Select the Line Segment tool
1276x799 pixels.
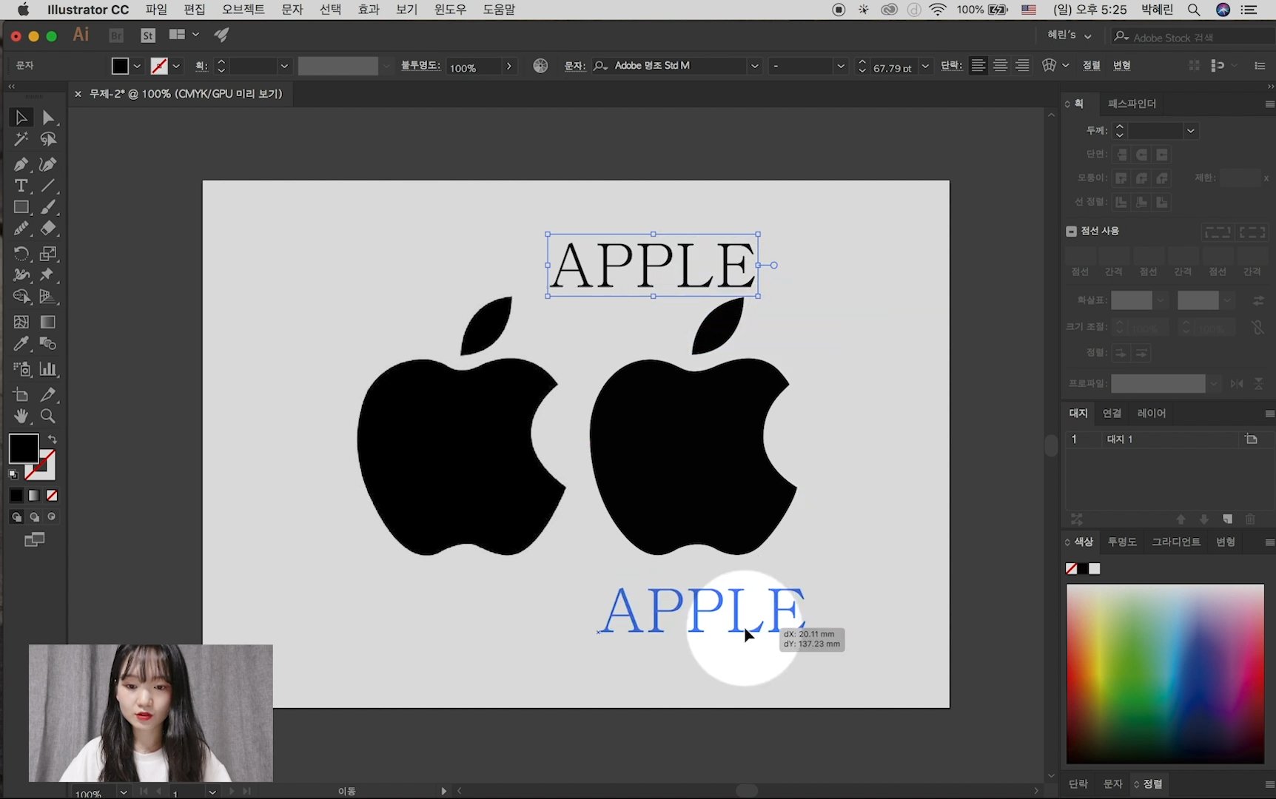[x=48, y=186]
